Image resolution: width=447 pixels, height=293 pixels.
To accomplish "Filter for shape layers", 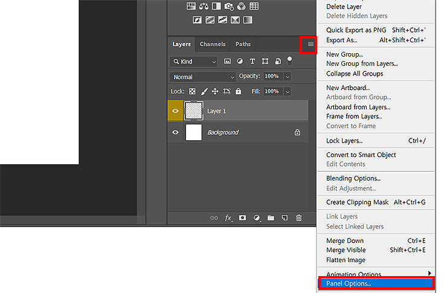I will 265,61.
